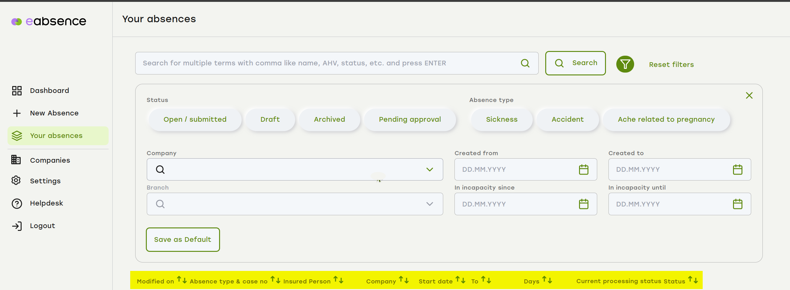Click the eabsence logo
The height and width of the screenshot is (290, 790).
(49, 21)
